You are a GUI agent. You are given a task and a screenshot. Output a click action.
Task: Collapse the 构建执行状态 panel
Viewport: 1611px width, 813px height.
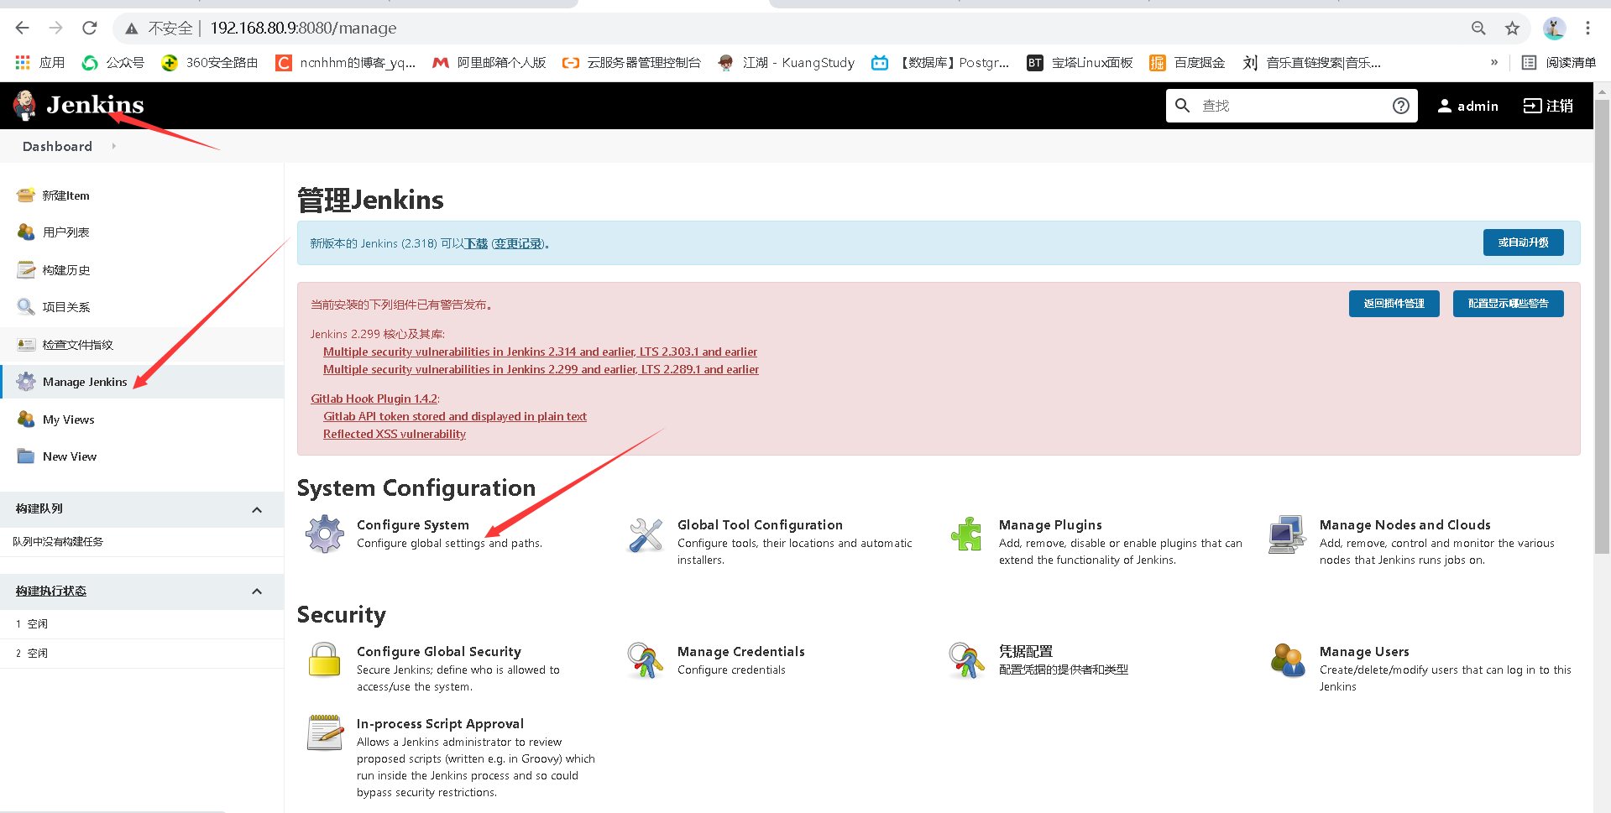(257, 591)
